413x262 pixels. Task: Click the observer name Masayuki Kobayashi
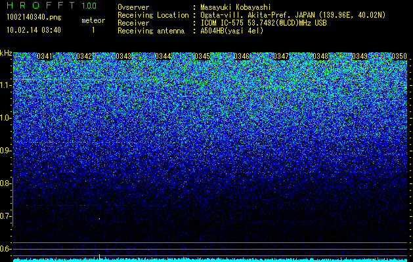pos(236,7)
